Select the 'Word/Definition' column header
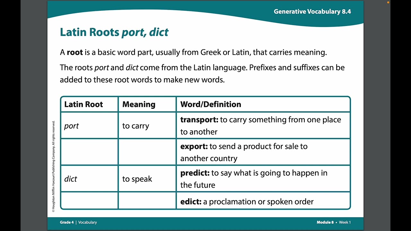The height and width of the screenshot is (231, 411). (x=263, y=104)
